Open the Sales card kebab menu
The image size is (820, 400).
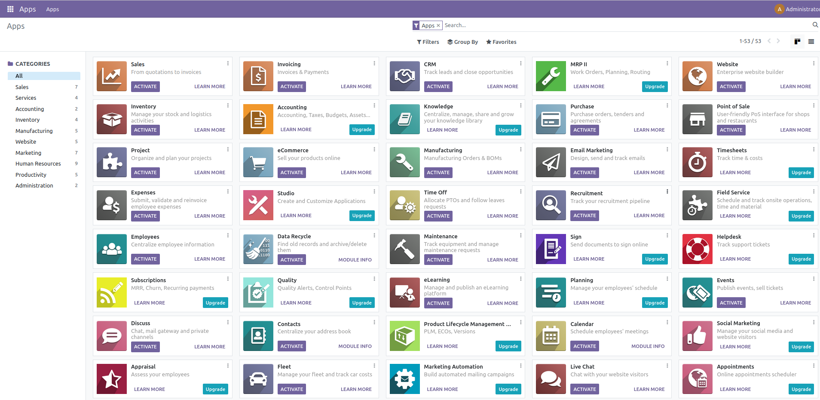228,64
